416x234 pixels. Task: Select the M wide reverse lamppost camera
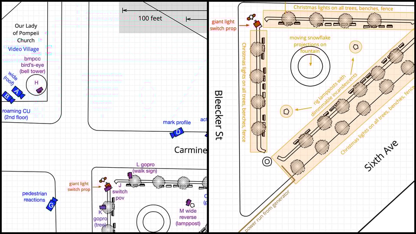[188, 202]
